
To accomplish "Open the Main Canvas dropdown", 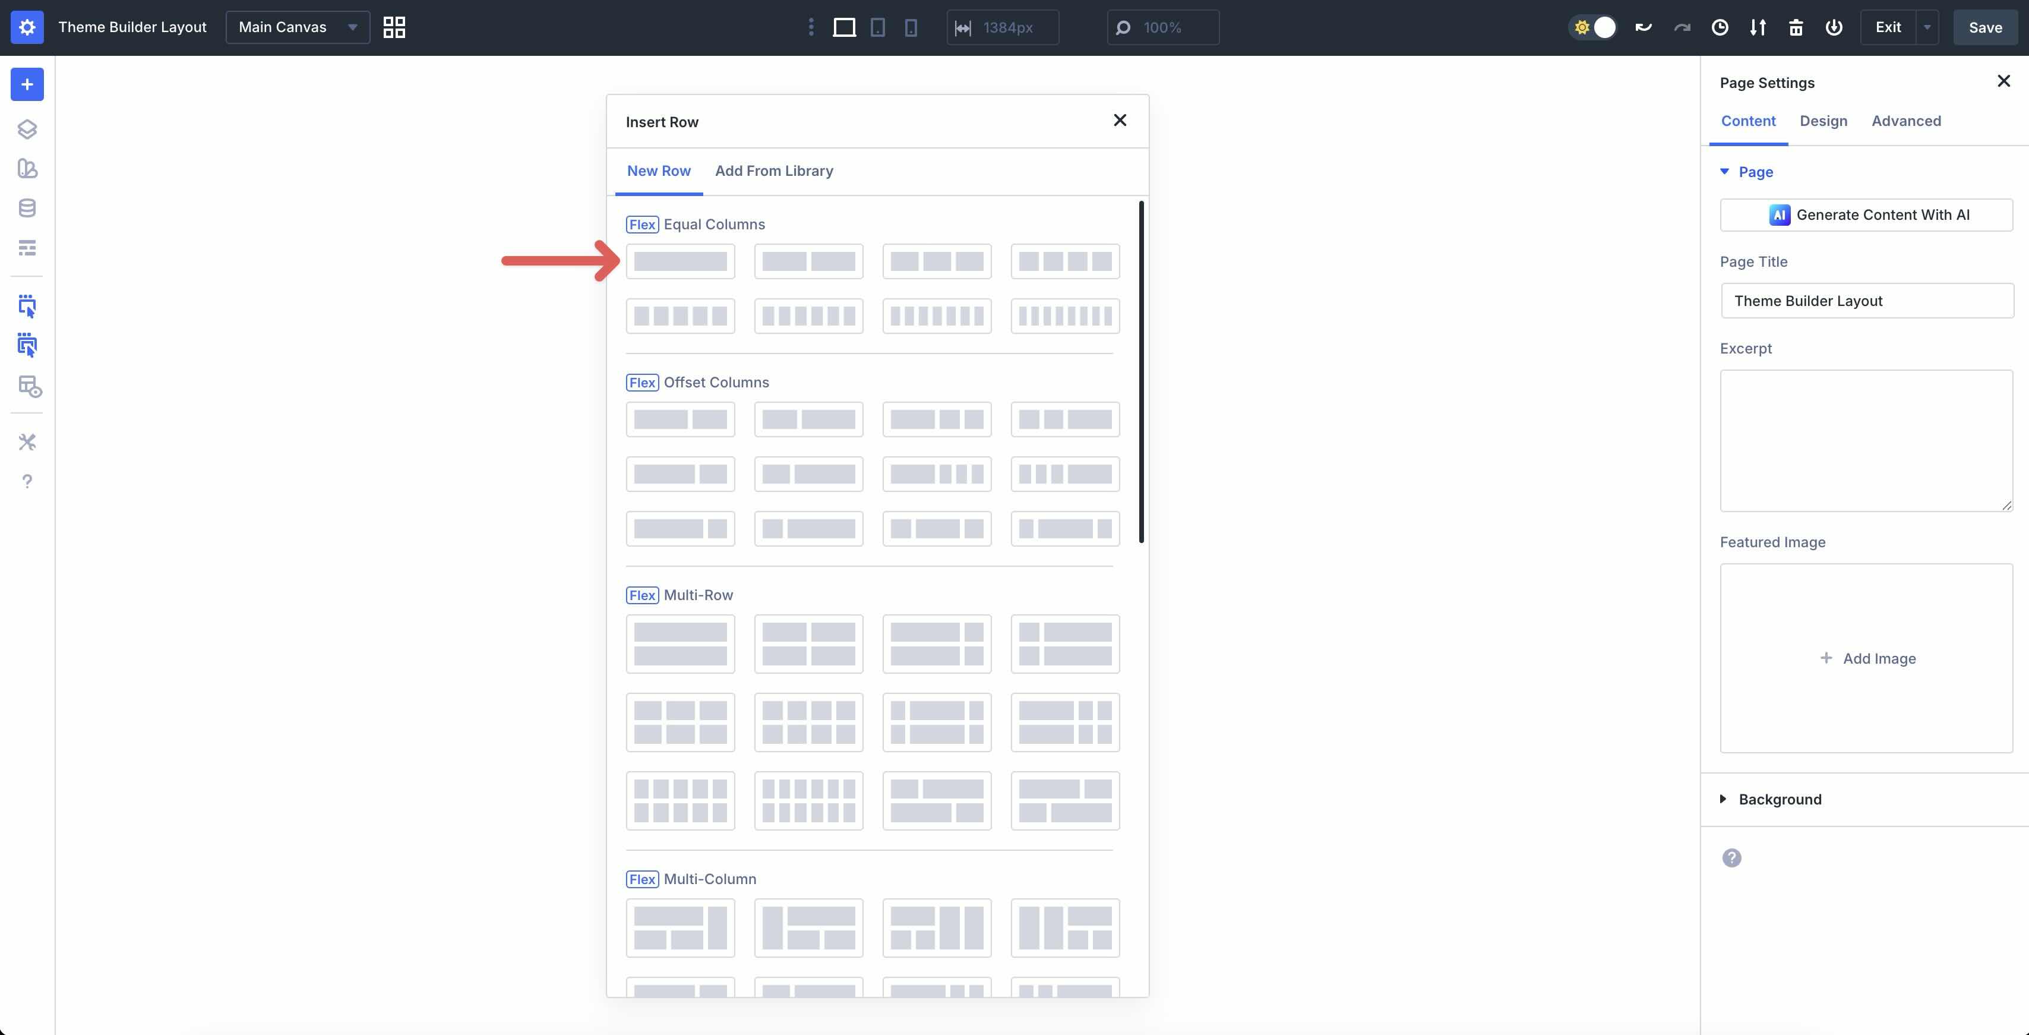I will [x=297, y=27].
